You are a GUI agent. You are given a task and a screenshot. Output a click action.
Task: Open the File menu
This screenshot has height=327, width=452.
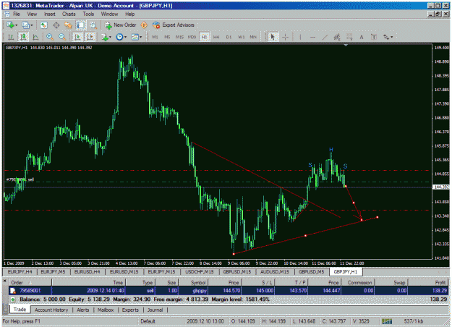[17, 14]
